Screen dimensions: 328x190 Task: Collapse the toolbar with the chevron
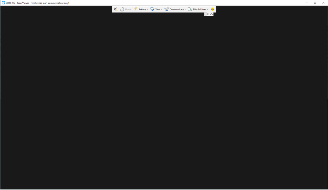tap(211, 14)
